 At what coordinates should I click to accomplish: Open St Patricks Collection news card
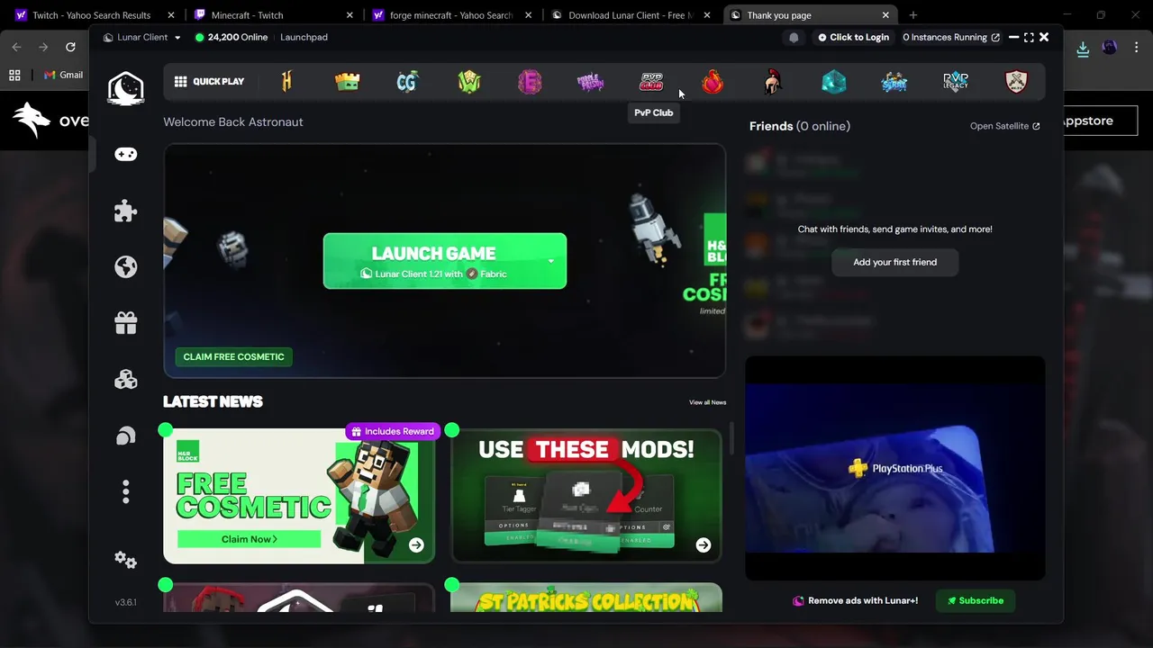tap(586, 598)
